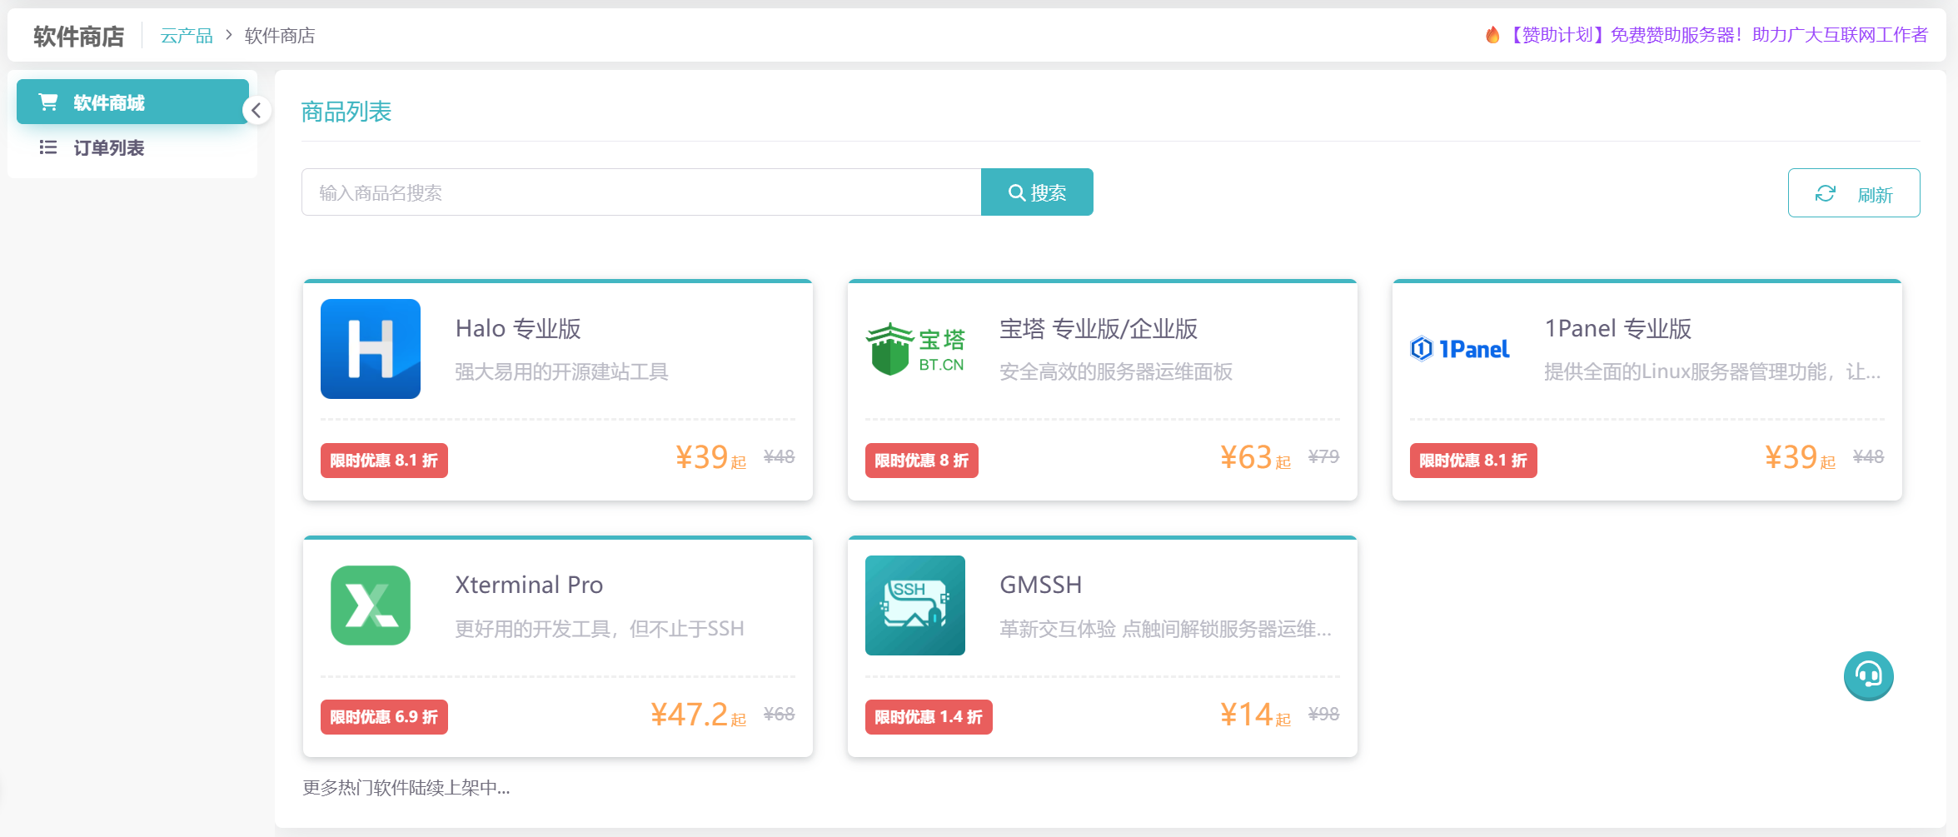
Task: Click the shopping cart icon in sidebar
Action: (x=48, y=102)
